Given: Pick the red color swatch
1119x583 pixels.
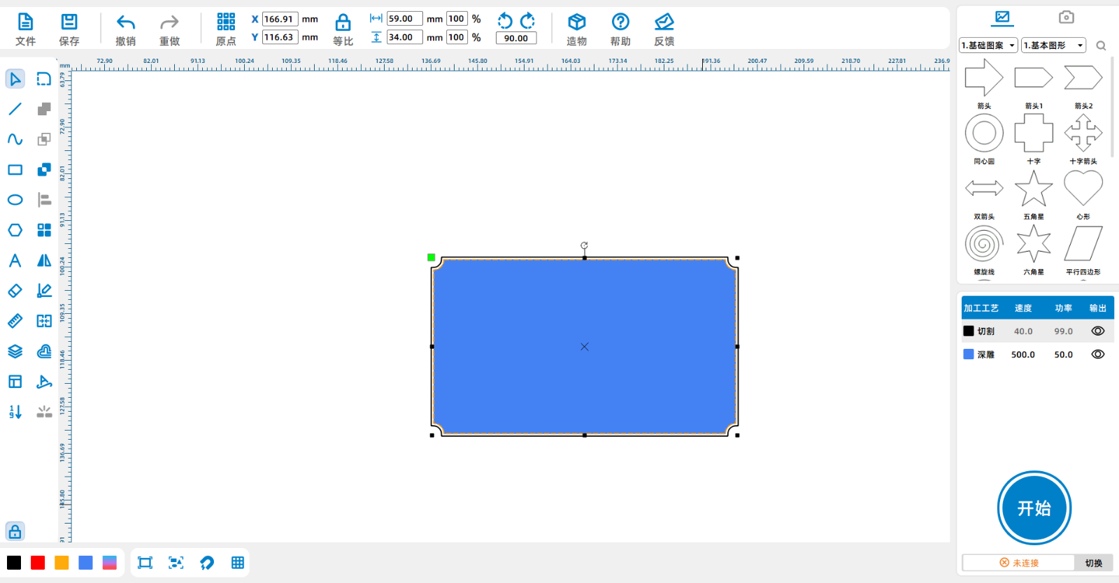Looking at the screenshot, I should click(x=38, y=563).
